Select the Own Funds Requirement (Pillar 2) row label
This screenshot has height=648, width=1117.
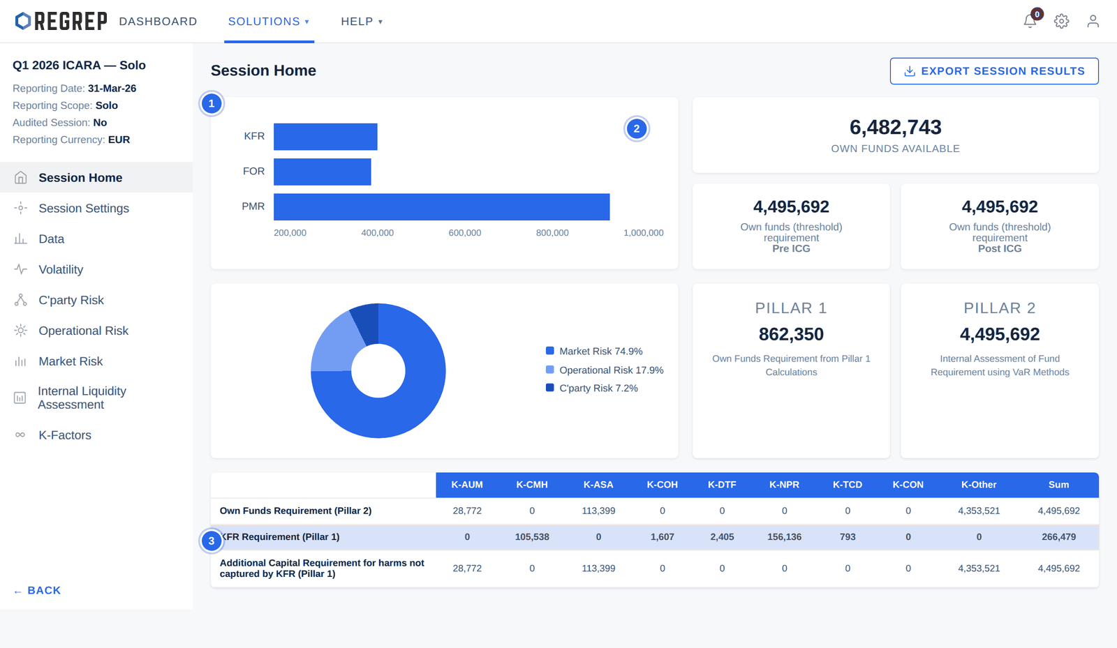295,511
